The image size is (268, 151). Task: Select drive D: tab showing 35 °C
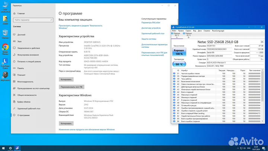coord(188,35)
